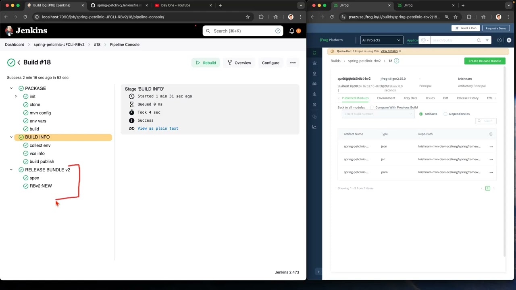
Task: Open table column settings gear
Action: pyautogui.click(x=491, y=134)
